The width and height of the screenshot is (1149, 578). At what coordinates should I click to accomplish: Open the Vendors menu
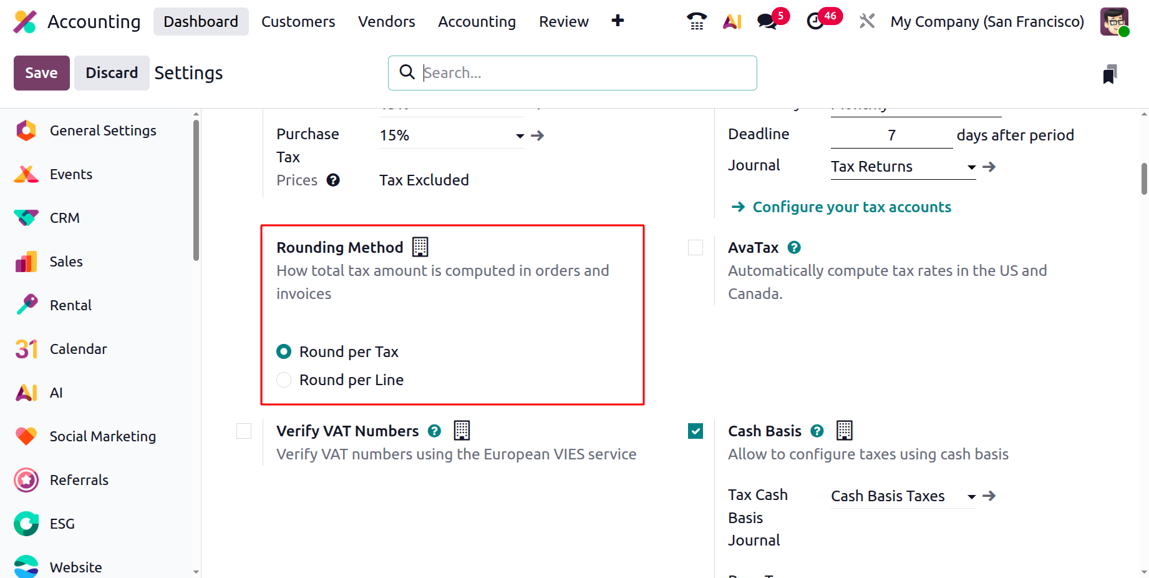coord(386,22)
